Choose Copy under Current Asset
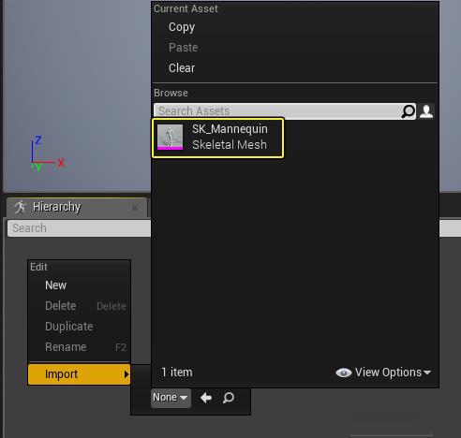 coord(182,27)
